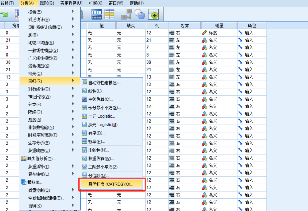
Task: Expand the Compare Means (比较平均值) submenu
Action: point(41,43)
